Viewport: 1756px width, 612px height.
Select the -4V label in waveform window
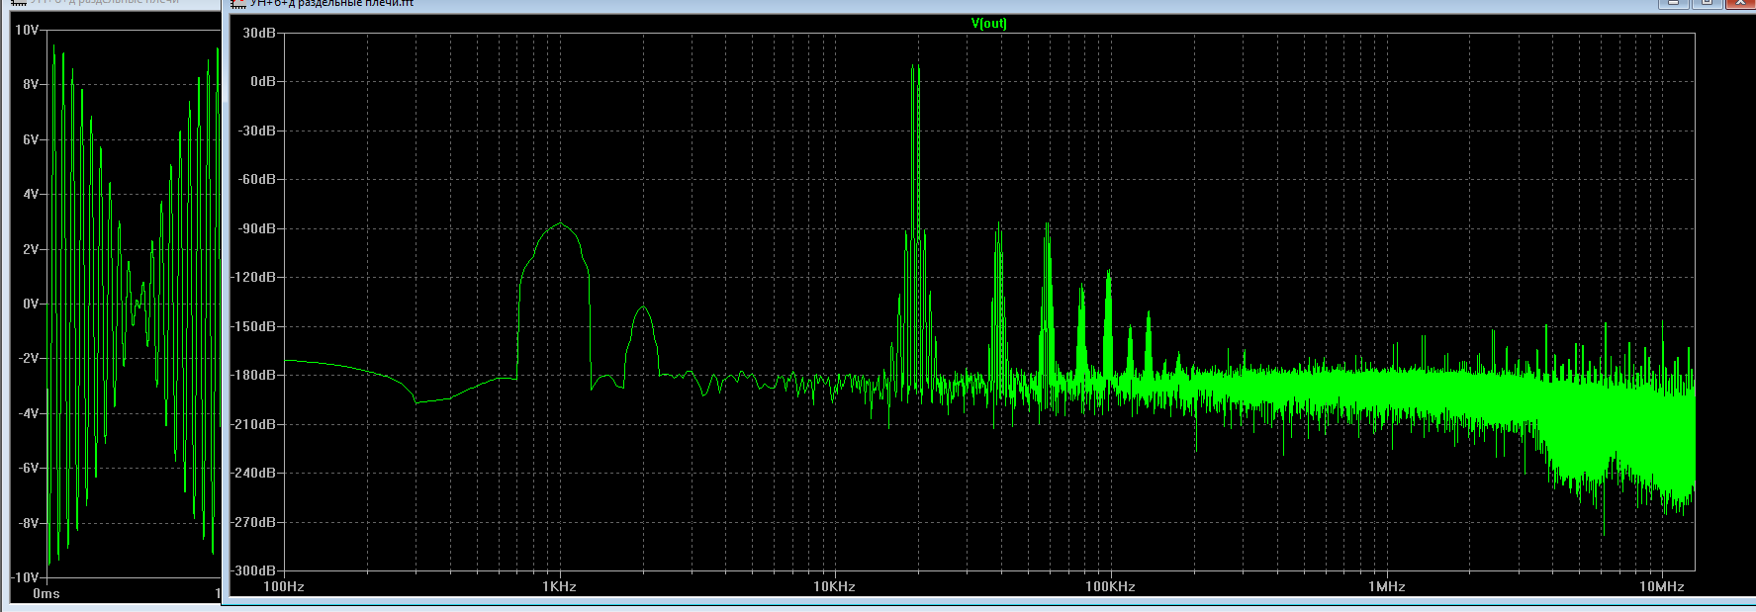[x=29, y=413]
